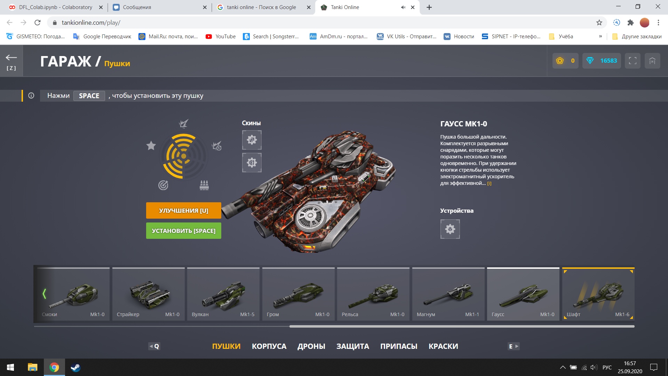
Task: Open Chrome profile avatar
Action: coord(644,23)
